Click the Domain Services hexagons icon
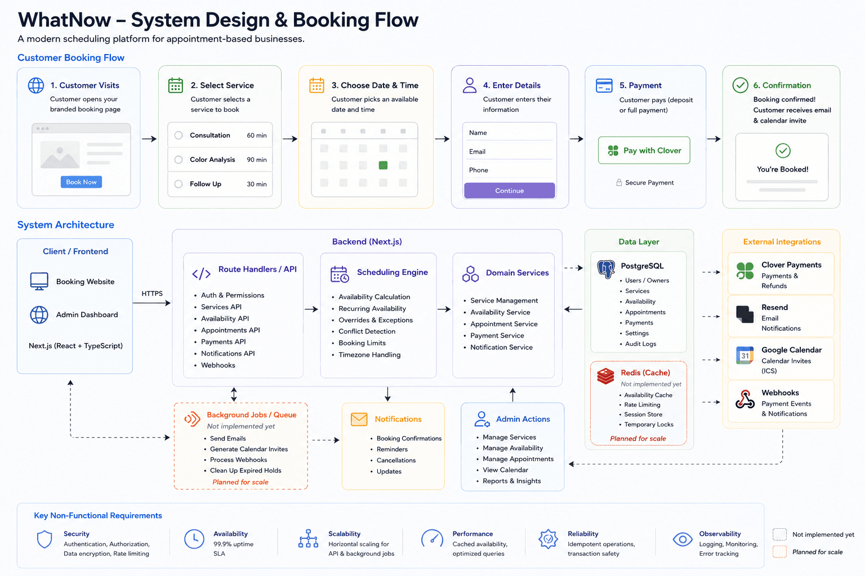Viewport: 865px width, 576px height. pyautogui.click(x=470, y=274)
